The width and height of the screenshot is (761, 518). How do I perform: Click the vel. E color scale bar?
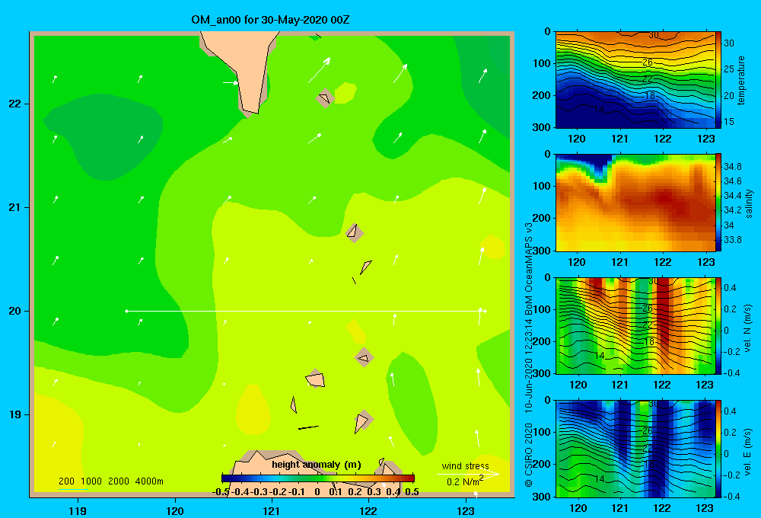718,449
